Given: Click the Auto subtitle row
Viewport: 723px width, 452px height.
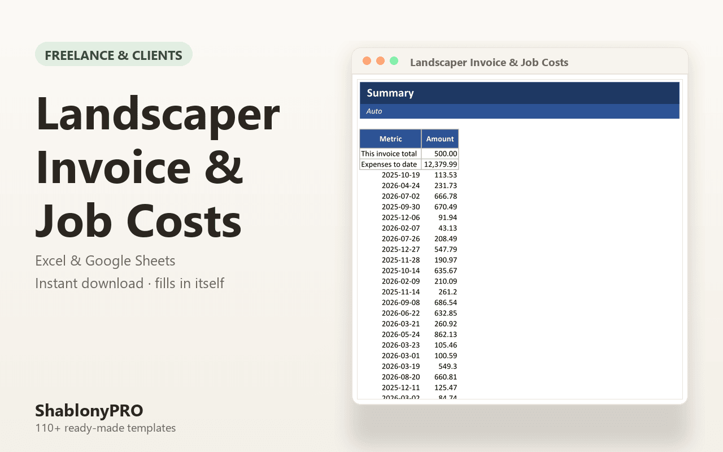Looking at the screenshot, I should click(x=520, y=111).
